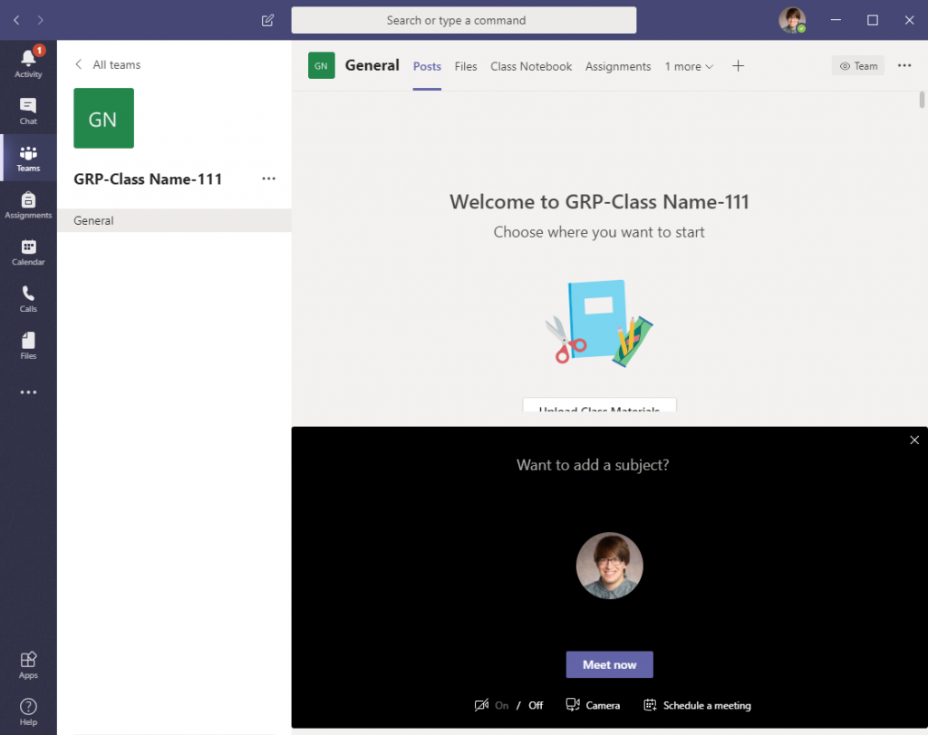Switch to the Posts tab

click(427, 66)
